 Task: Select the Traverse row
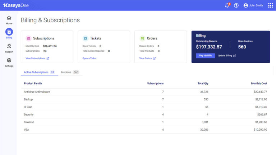tap(146, 122)
